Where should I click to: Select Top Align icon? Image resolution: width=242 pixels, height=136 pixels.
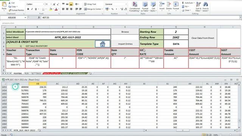point(63,4)
